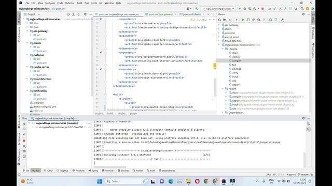Screen dimensions: 332x186
Task: Open the ApiGatewayApplication run configuration dropdown
Action: click(218, 9)
